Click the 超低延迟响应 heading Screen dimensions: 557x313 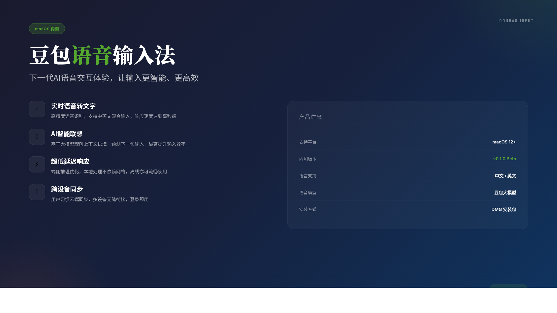pos(70,161)
